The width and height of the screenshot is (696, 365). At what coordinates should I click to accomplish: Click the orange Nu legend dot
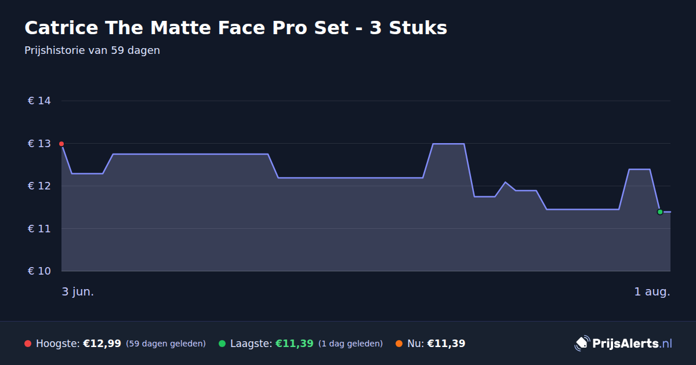pyautogui.click(x=399, y=344)
